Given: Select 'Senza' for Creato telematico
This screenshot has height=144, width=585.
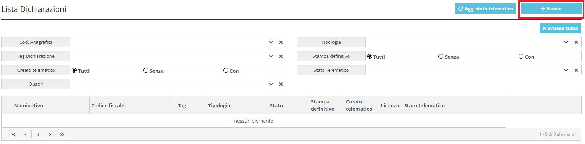Looking at the screenshot, I should (x=146, y=71).
